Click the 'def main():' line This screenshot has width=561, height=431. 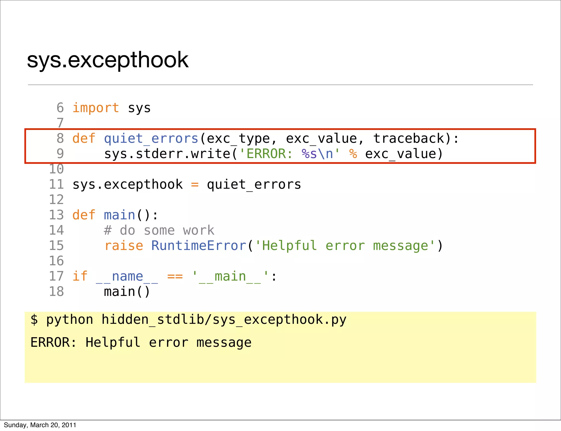(115, 215)
